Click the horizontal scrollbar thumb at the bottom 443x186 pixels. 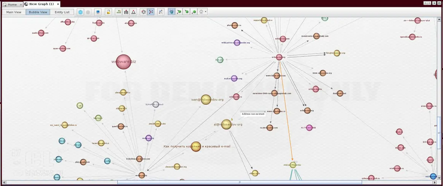240,182
